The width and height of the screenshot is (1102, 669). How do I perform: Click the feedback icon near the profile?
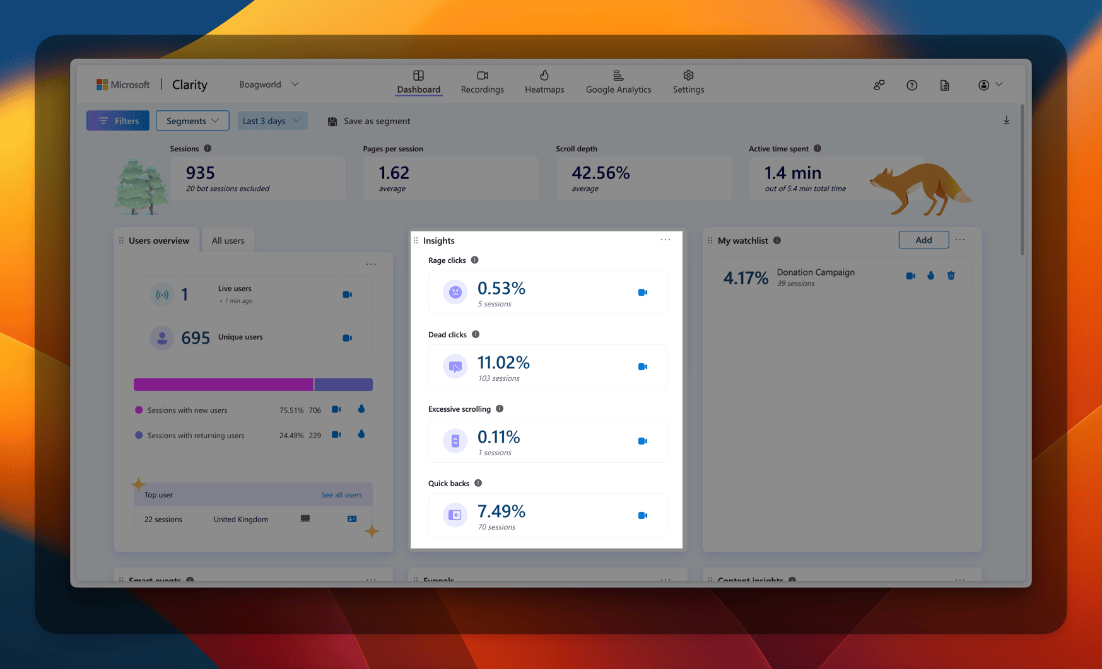coord(879,84)
